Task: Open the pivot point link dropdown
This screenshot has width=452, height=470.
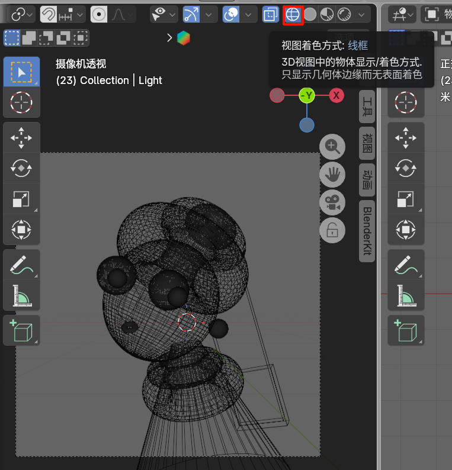Action: pyautogui.click(x=21, y=15)
